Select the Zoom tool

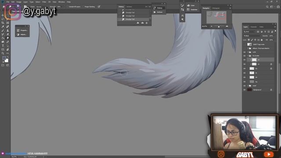(3, 53)
